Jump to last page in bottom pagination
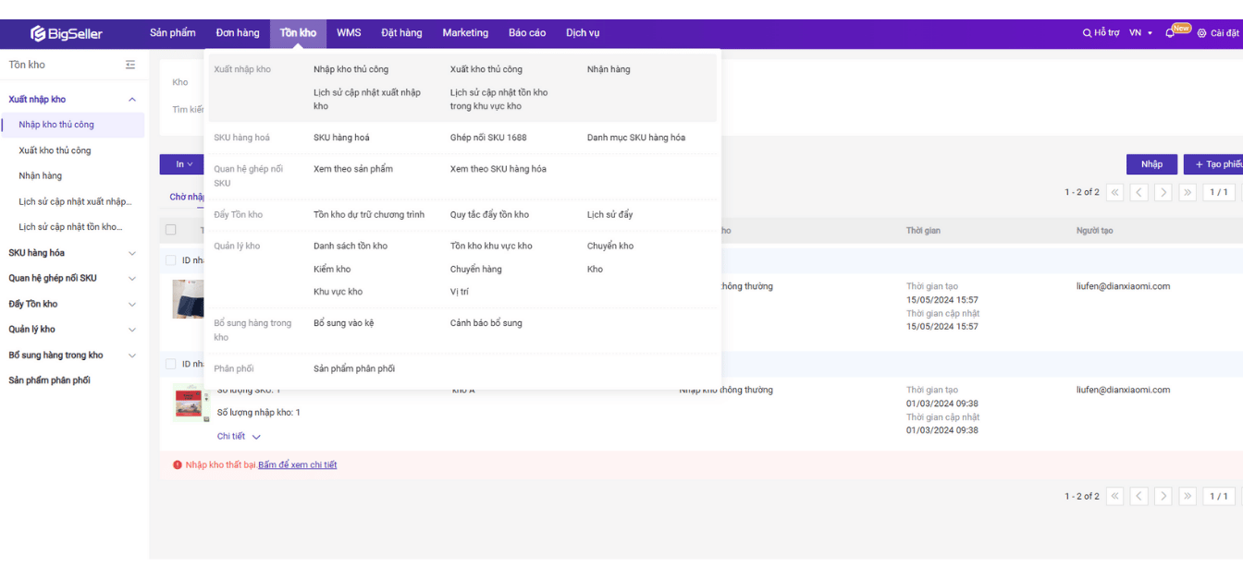Screen dimensions: 1243x578 pyautogui.click(x=1188, y=496)
